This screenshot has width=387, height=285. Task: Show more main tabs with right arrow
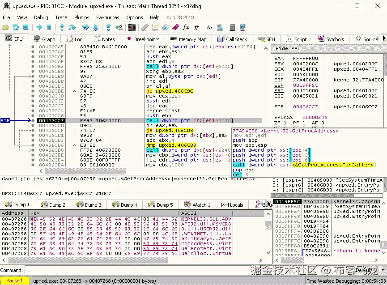point(384,39)
